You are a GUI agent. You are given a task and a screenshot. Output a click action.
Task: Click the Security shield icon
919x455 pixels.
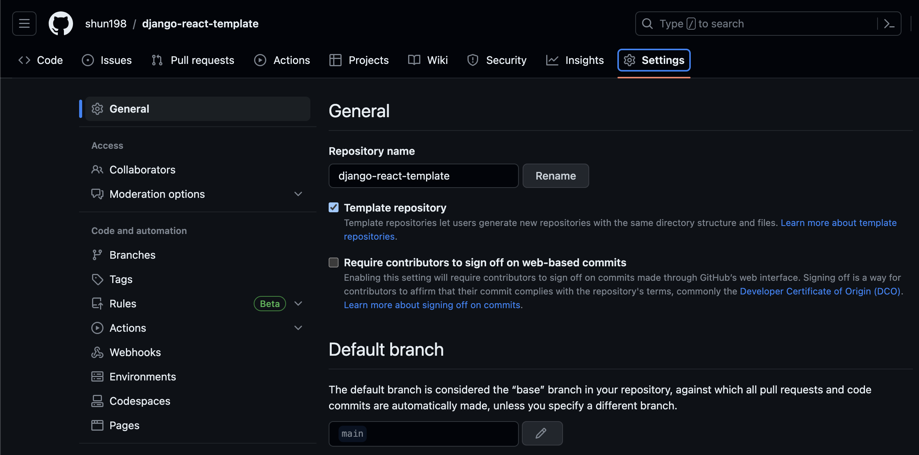472,60
